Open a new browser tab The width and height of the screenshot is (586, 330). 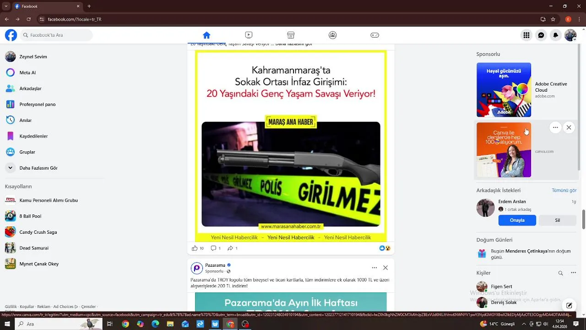click(89, 6)
